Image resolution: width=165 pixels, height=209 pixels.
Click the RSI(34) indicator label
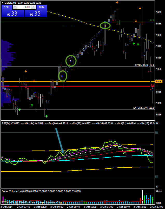(10, 123)
